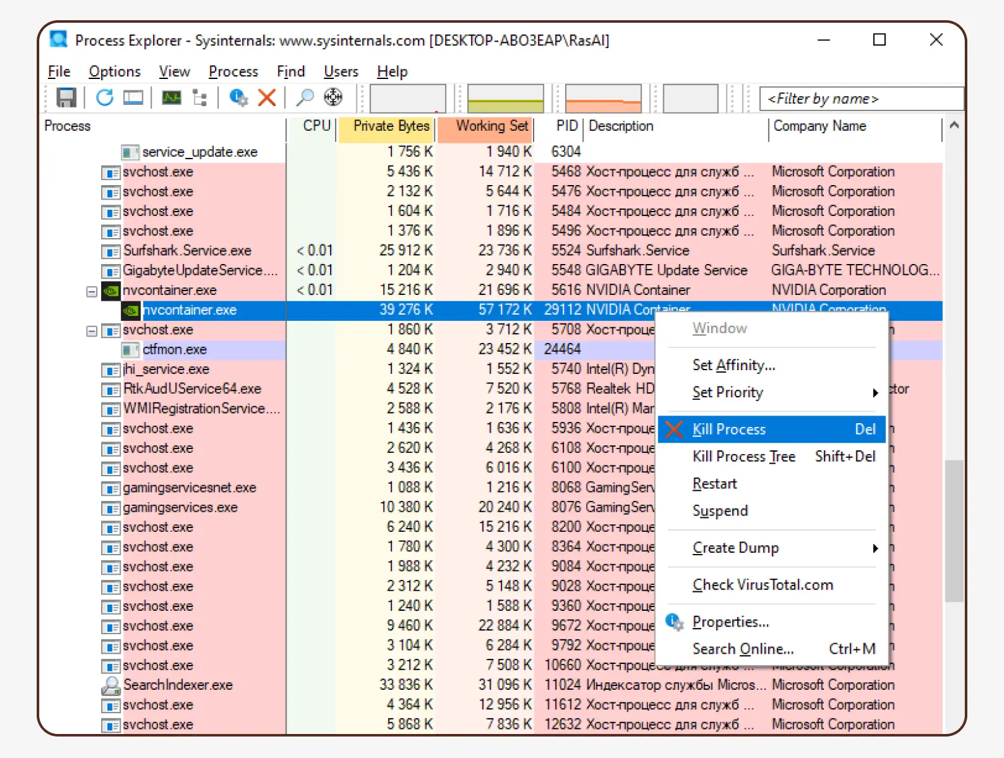The width and height of the screenshot is (1004, 758).
Task: Select the SearchIndexer.exe process row
Action: 492,685
